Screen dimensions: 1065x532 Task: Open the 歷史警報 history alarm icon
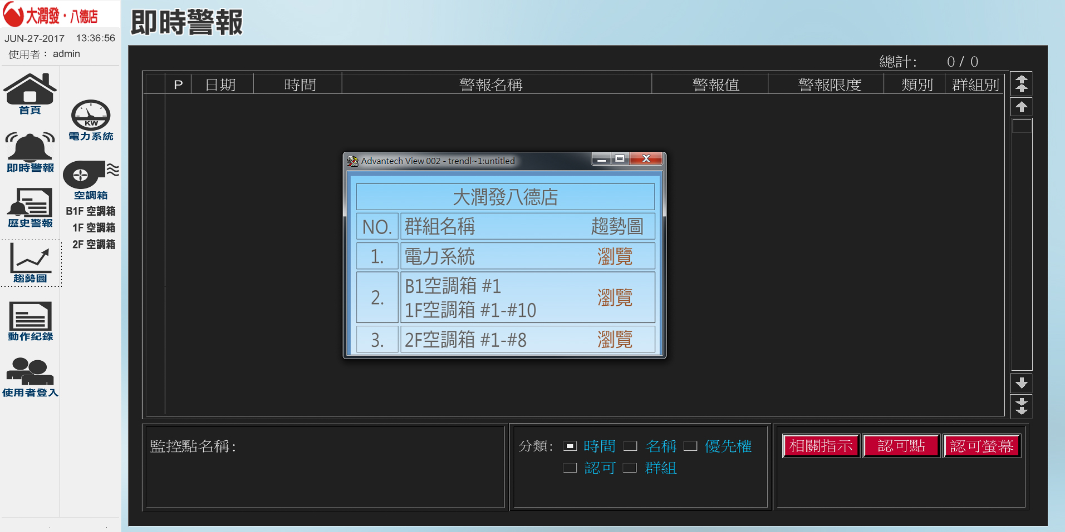(30, 208)
